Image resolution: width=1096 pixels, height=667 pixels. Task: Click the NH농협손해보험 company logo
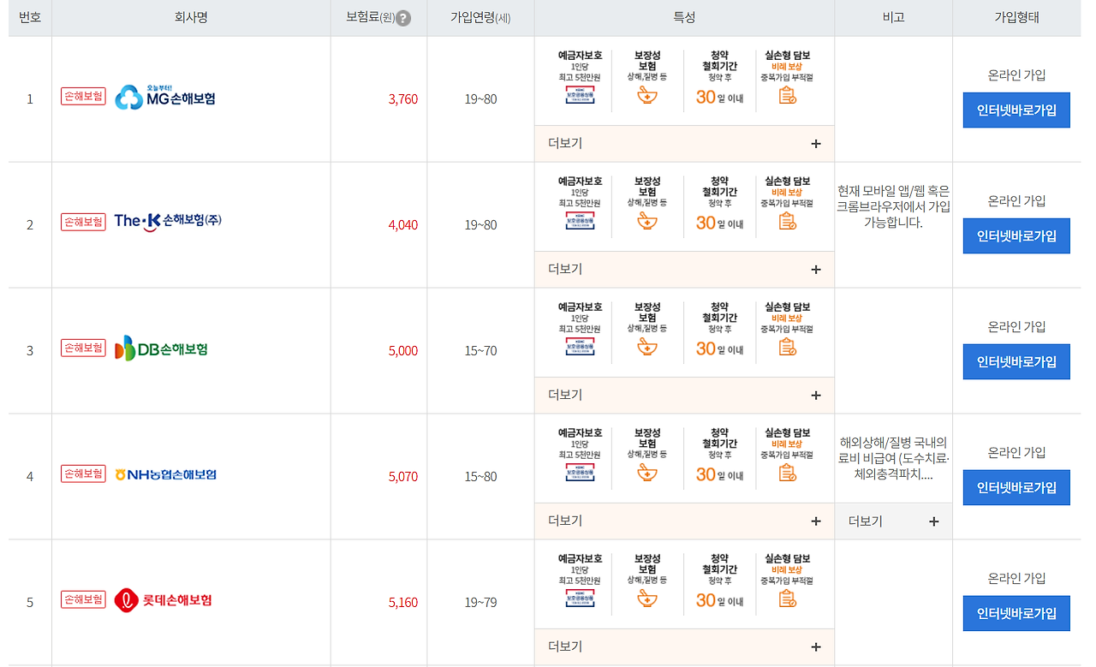coord(165,474)
